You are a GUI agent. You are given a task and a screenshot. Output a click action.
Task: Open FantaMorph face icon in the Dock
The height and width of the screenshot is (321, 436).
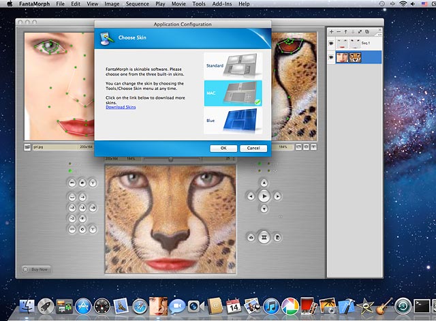(x=158, y=306)
